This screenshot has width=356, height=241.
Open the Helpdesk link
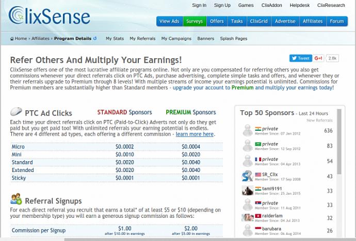[299, 5]
